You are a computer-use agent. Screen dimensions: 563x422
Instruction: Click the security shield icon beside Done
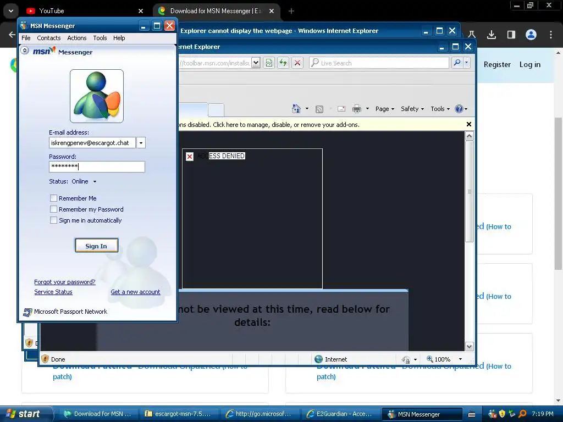tap(45, 359)
